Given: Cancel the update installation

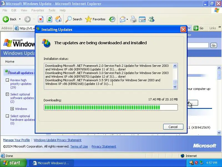Looking at the screenshot, I should [173, 127].
